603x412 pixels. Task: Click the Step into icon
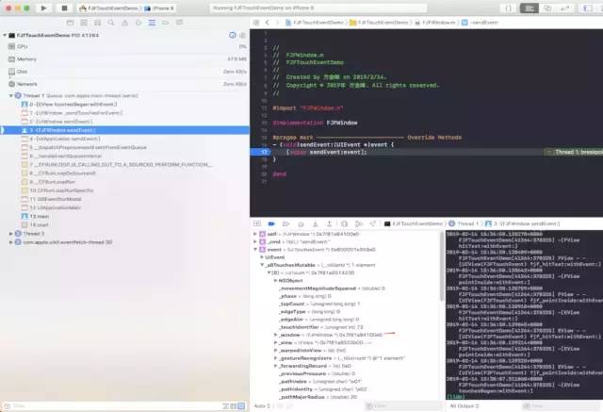(x=315, y=223)
